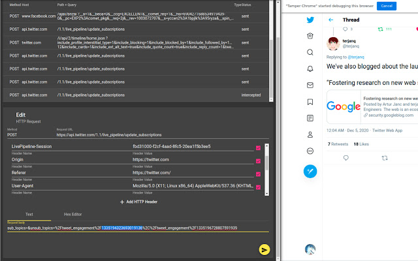Click the Type Status column header
The height and width of the screenshot is (261, 418).
coord(242,5)
